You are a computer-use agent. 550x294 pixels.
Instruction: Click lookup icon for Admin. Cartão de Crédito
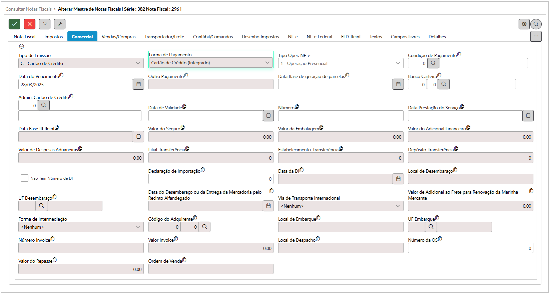(44, 105)
